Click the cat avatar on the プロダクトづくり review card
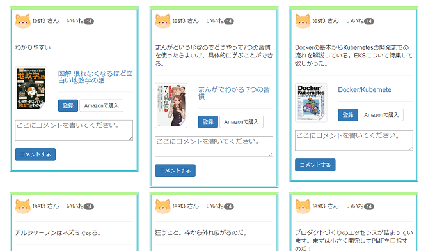This screenshot has height=251, width=435. [x=303, y=206]
